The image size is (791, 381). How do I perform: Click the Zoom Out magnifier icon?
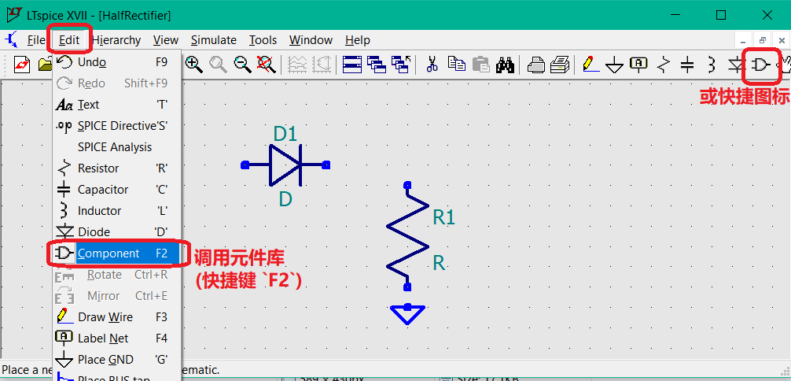243,64
